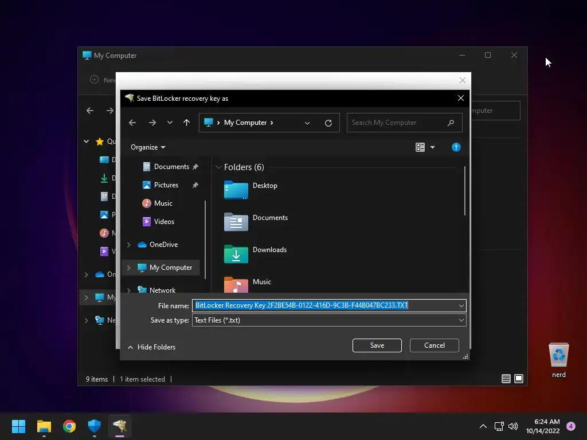The width and height of the screenshot is (587, 440).
Task: Expand the My Computer tree node
Action: click(x=129, y=268)
